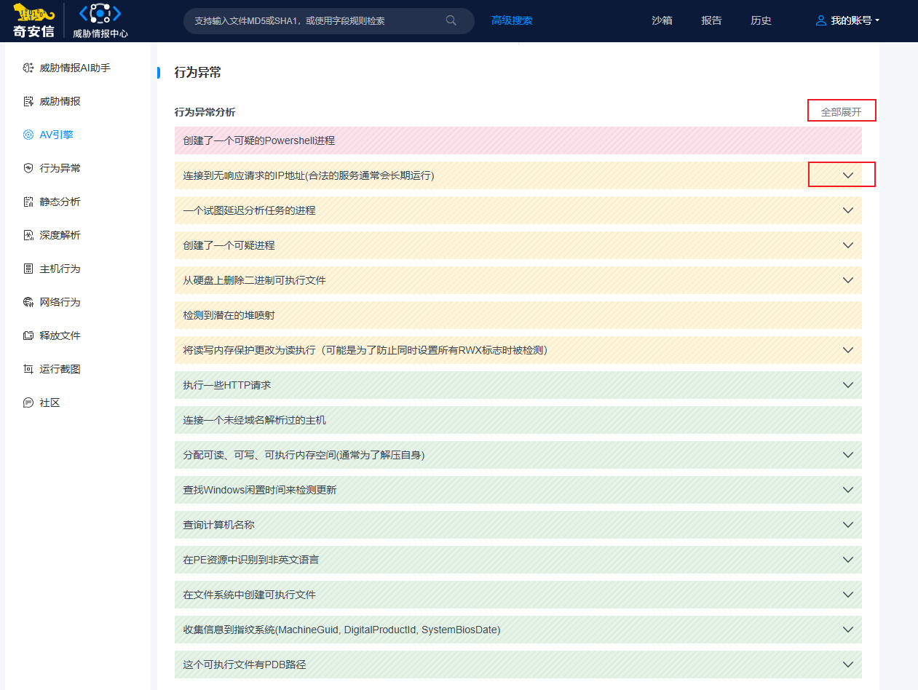Viewport: 918px width, 690px height.
Task: Expand 分配可读、可写、可执行内存空间 row chevron
Action: 847,455
